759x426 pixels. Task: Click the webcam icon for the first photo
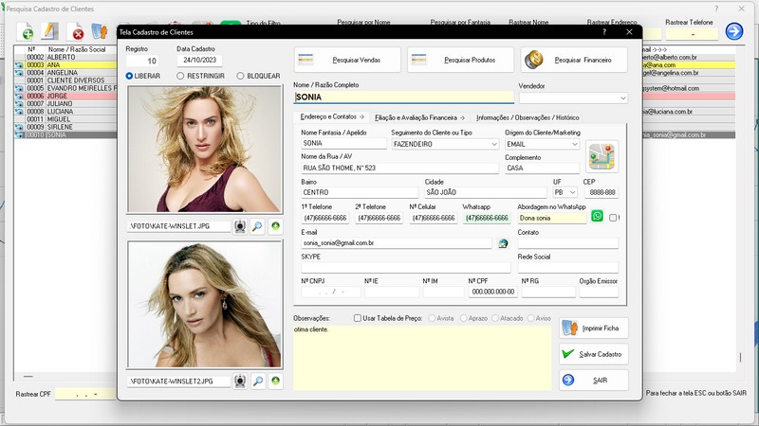click(240, 226)
